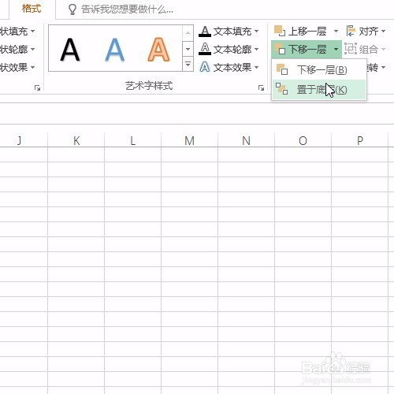This screenshot has width=394, height=394.
Task: Open the 状效果 shape effects dropdown
Action: [x=32, y=67]
